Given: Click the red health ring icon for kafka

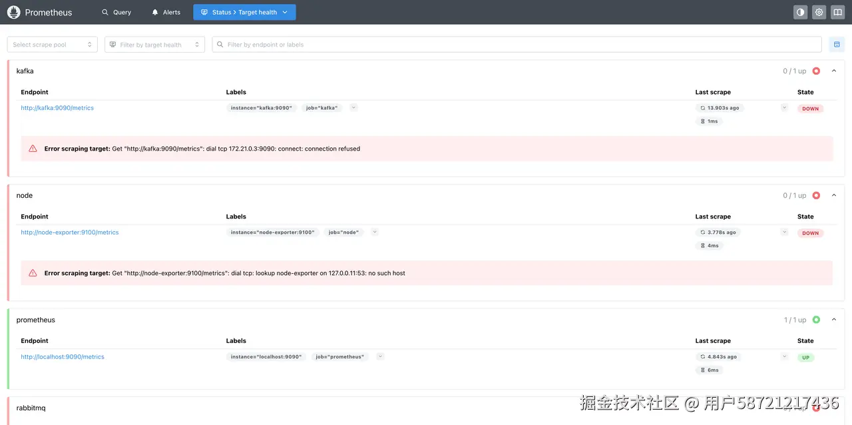Looking at the screenshot, I should click(x=816, y=71).
